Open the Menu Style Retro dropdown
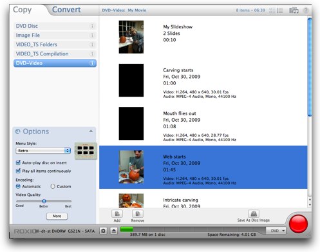Viewport: 320px width, 252px height. (43, 151)
